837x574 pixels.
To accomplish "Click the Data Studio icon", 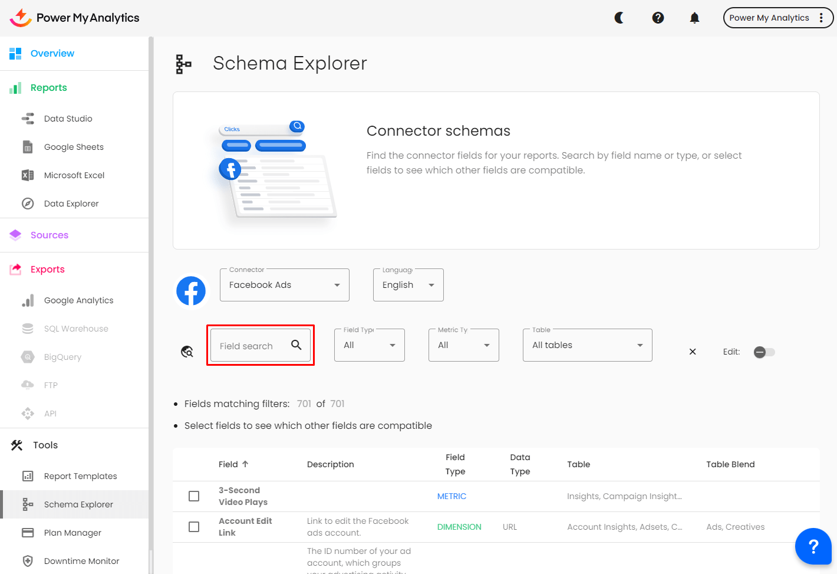I will point(28,119).
